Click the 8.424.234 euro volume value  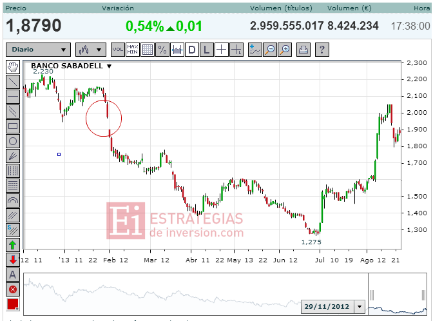pos(353,26)
